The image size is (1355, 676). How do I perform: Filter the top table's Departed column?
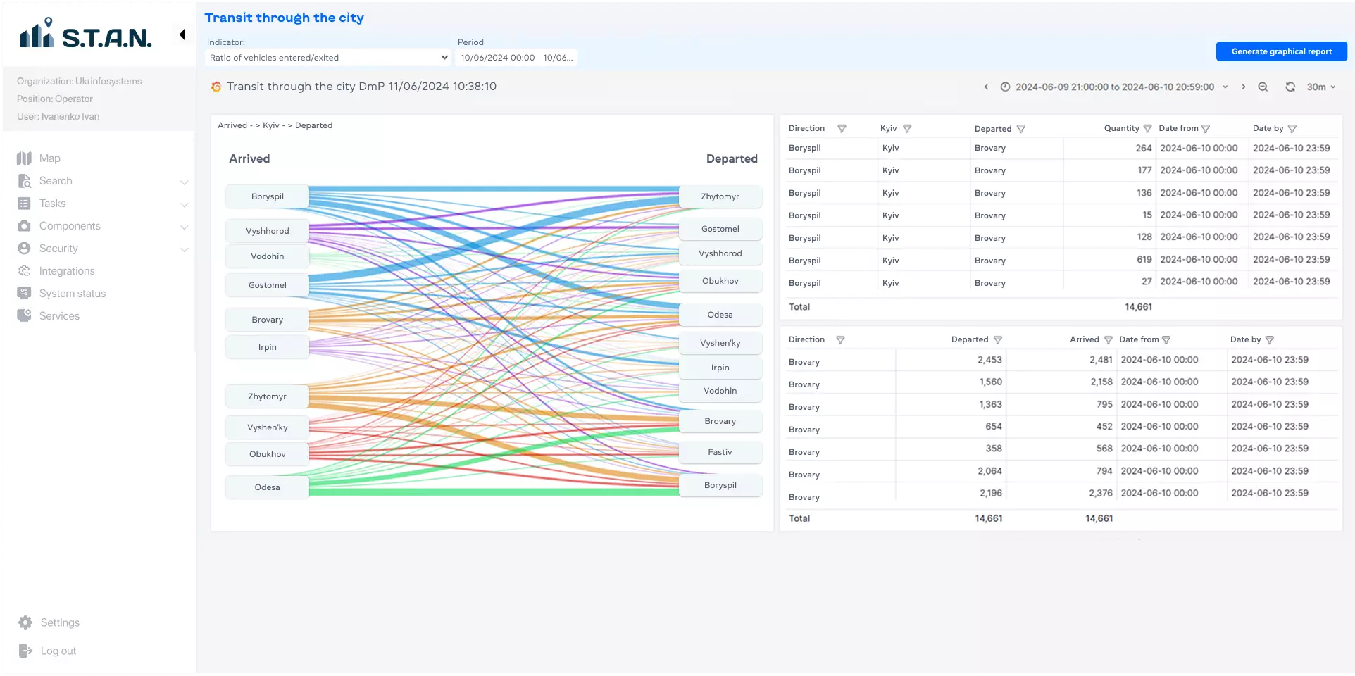(1021, 129)
